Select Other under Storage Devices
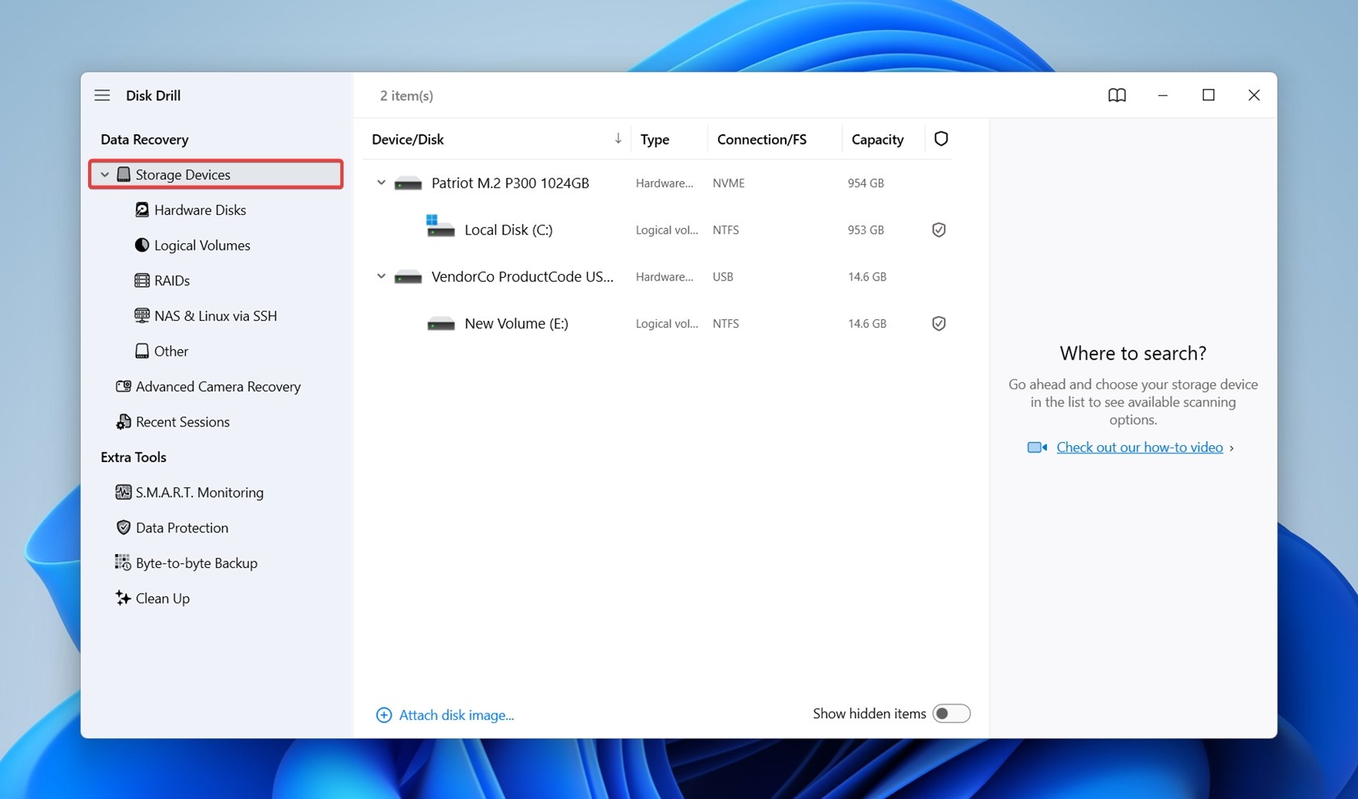 (171, 351)
